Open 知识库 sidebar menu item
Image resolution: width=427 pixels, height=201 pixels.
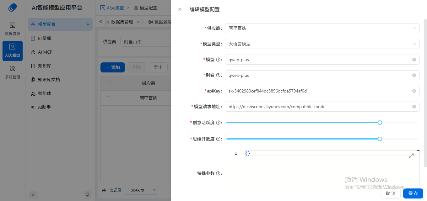60,66
